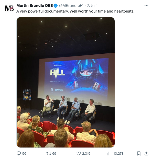Click the 110.278 views count

pyautogui.click(x=118, y=154)
